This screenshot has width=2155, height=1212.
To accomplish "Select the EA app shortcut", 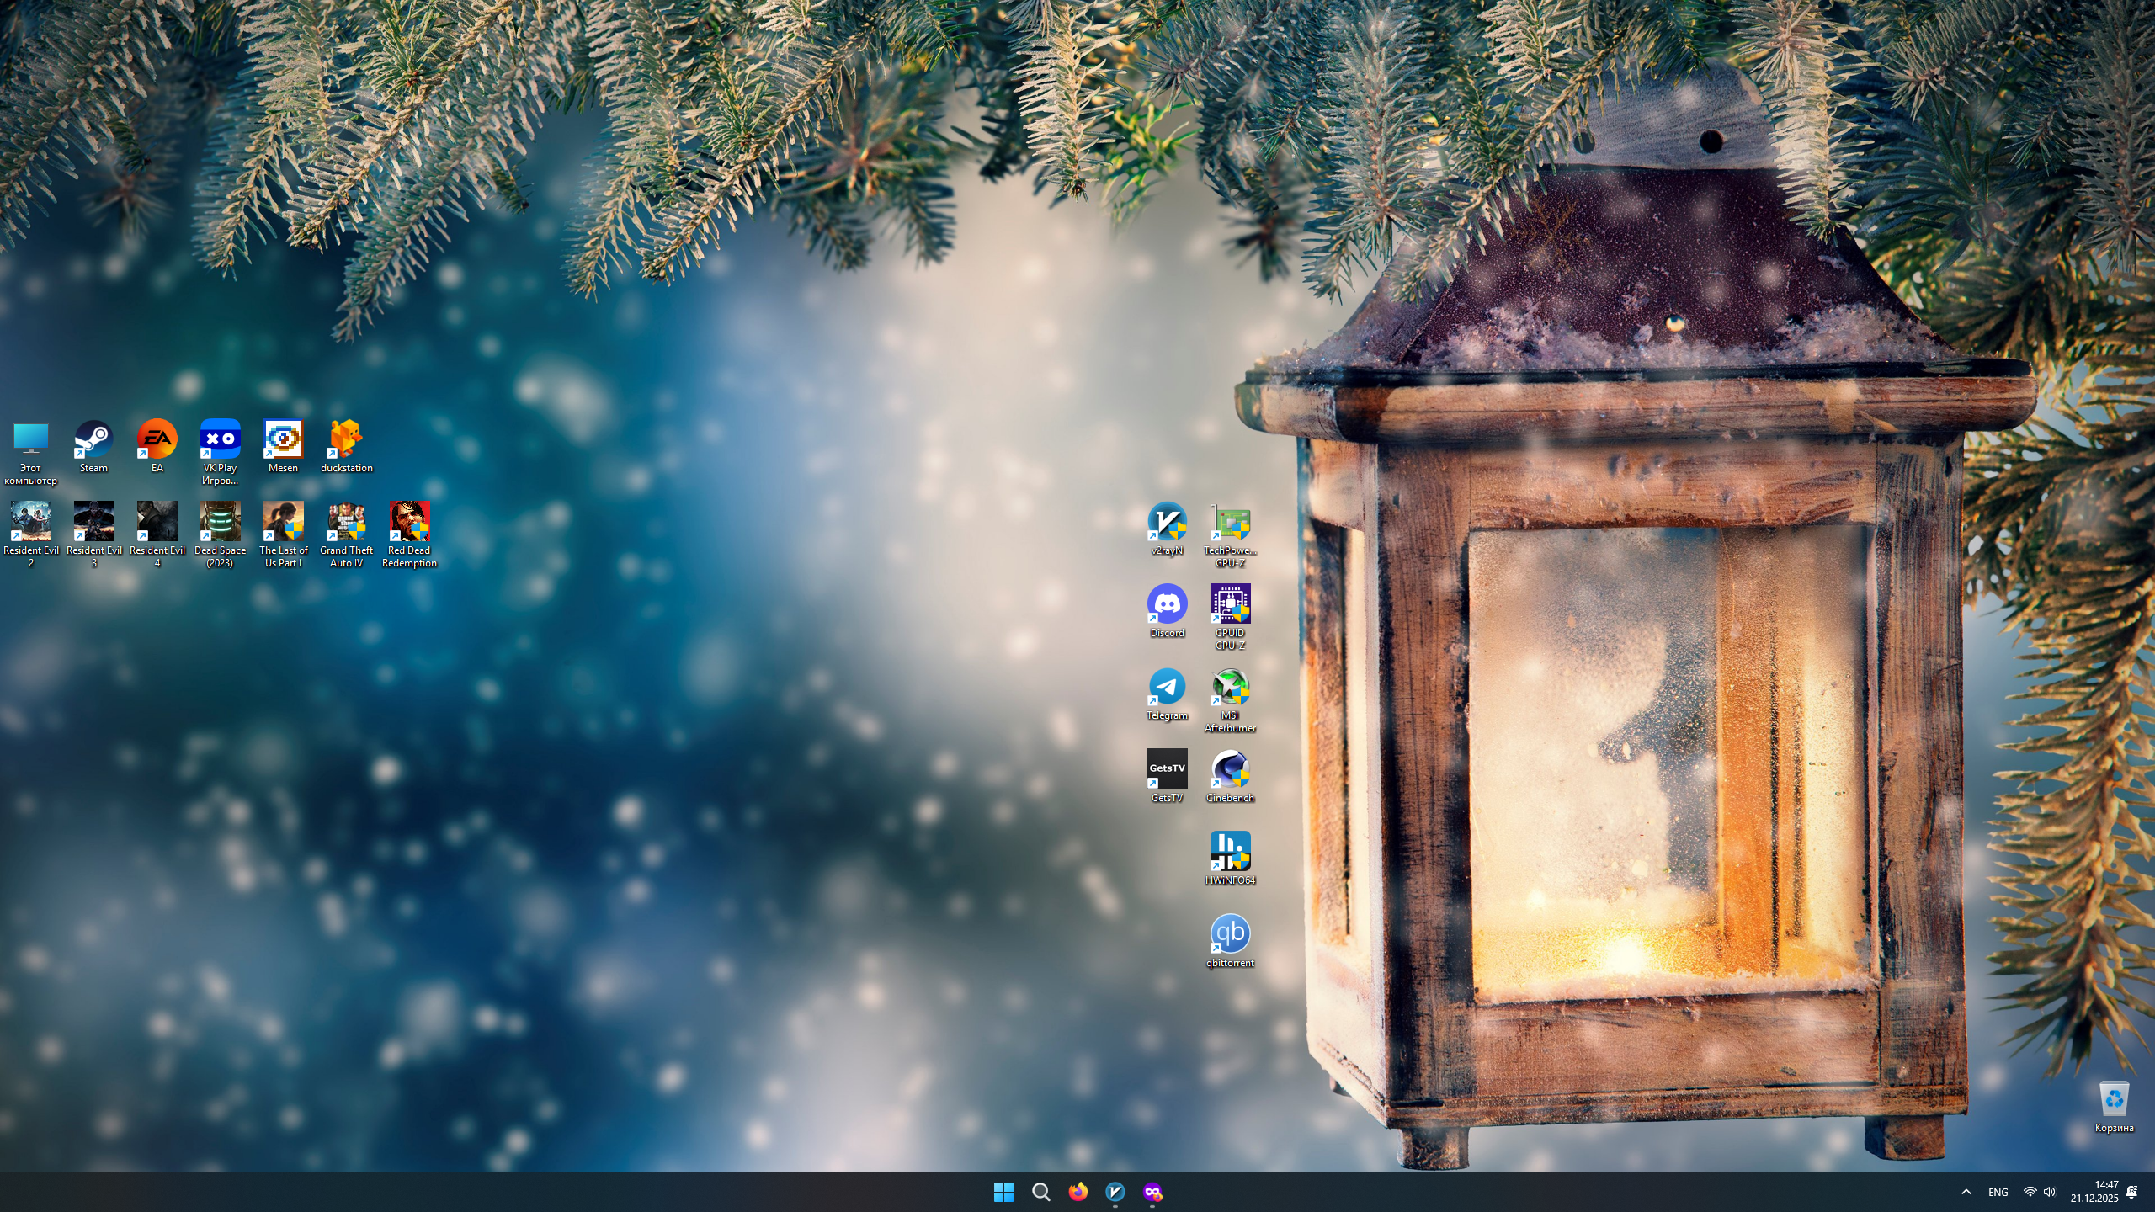I will [x=157, y=440].
